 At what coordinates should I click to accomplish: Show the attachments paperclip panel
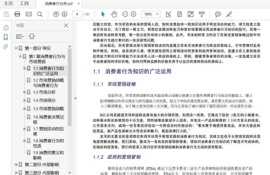click(5, 47)
